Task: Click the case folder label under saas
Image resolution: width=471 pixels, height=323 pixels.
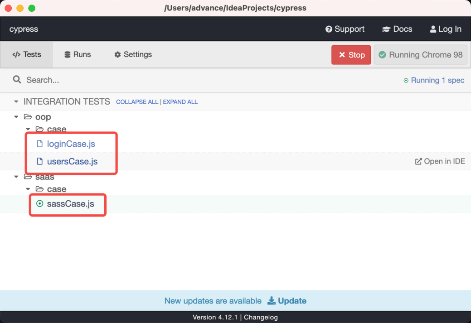Action: coord(57,189)
